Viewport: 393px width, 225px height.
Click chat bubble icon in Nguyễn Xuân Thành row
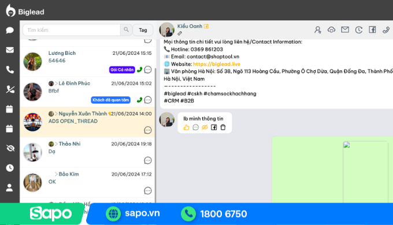pyautogui.click(x=148, y=130)
